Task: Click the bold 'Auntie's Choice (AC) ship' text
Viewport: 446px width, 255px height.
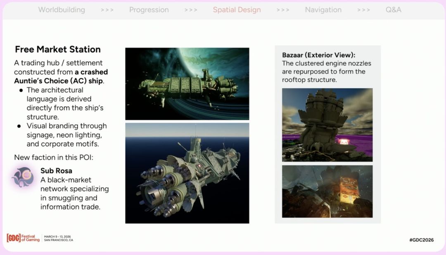Action: [59, 81]
